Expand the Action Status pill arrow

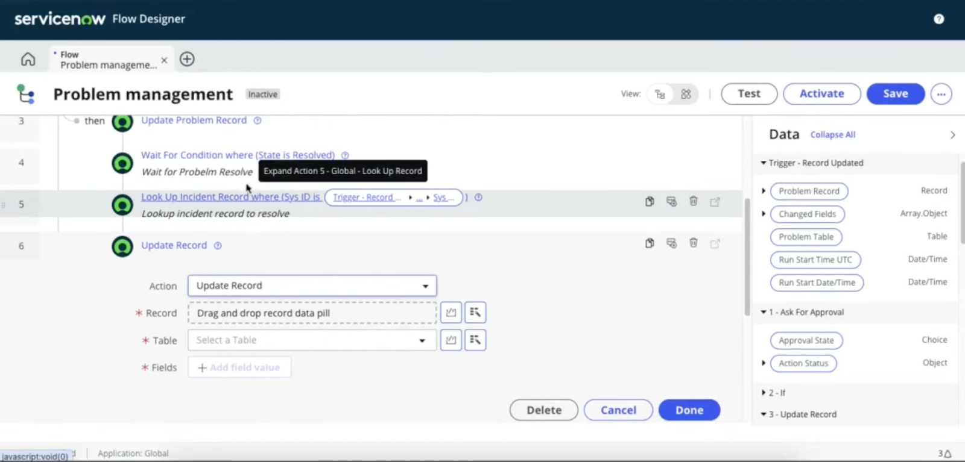[764, 363]
